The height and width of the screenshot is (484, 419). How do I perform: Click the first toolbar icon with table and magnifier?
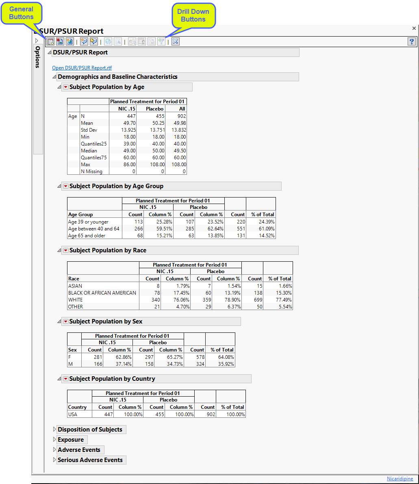[x=51, y=41]
